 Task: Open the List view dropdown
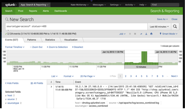click(54, 76)
